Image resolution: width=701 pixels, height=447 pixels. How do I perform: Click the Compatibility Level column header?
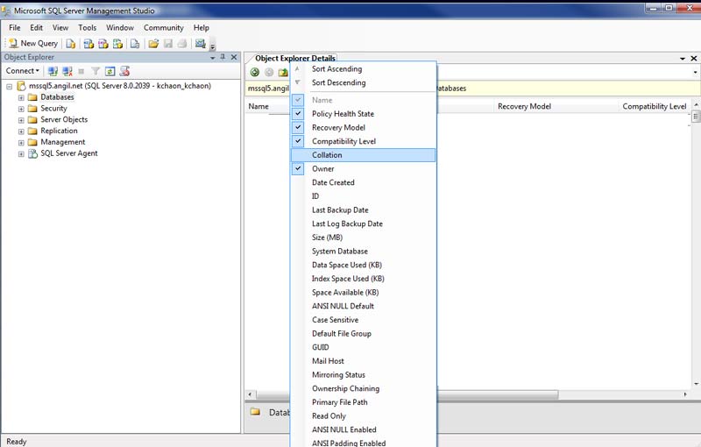click(654, 106)
